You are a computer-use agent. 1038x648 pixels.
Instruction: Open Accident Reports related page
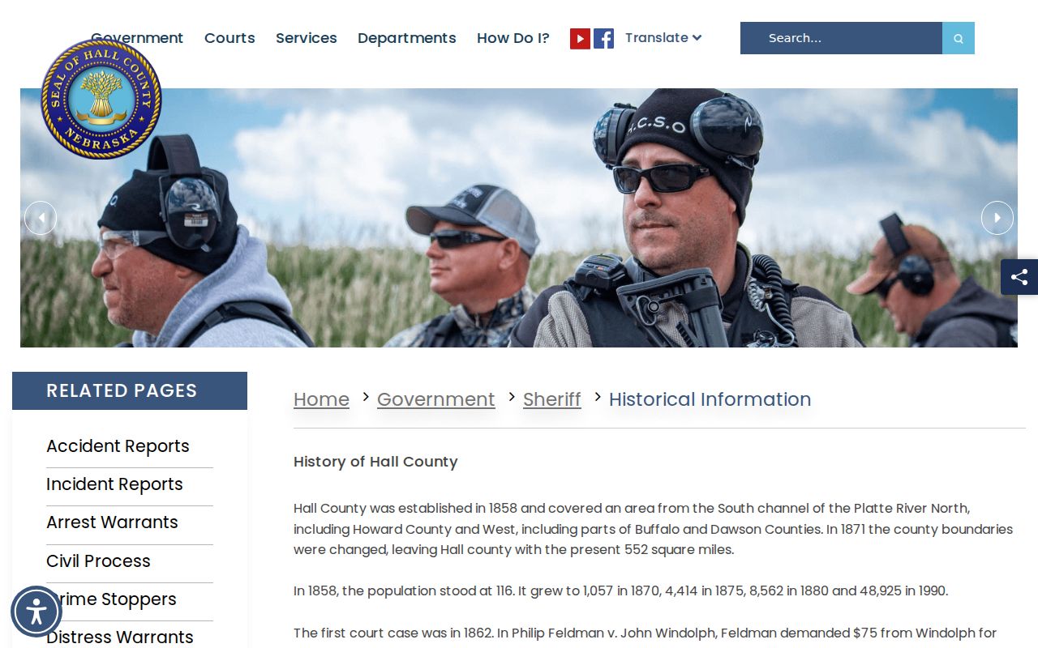[x=118, y=446]
